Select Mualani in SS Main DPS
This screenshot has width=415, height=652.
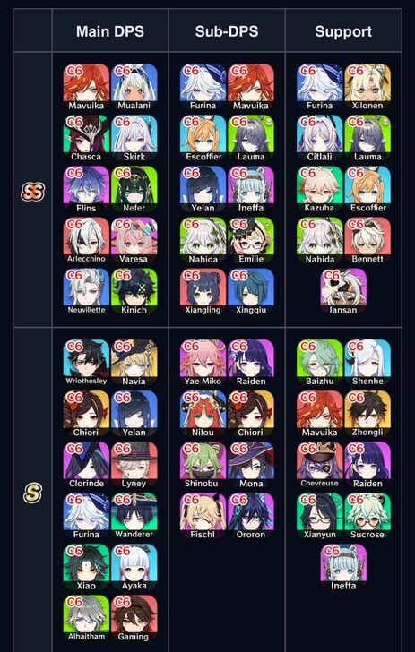click(x=134, y=87)
